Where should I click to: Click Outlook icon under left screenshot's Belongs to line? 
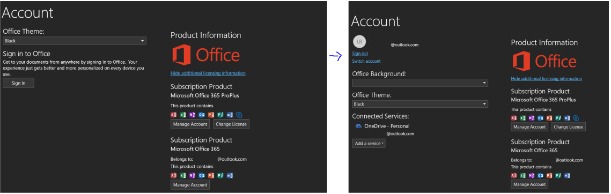(202, 176)
